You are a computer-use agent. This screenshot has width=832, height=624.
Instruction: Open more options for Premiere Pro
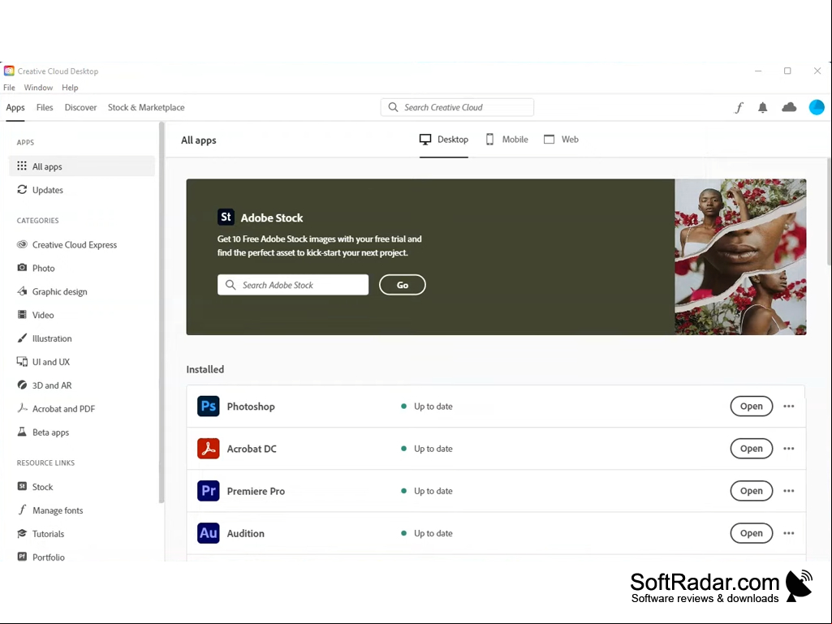coord(789,491)
